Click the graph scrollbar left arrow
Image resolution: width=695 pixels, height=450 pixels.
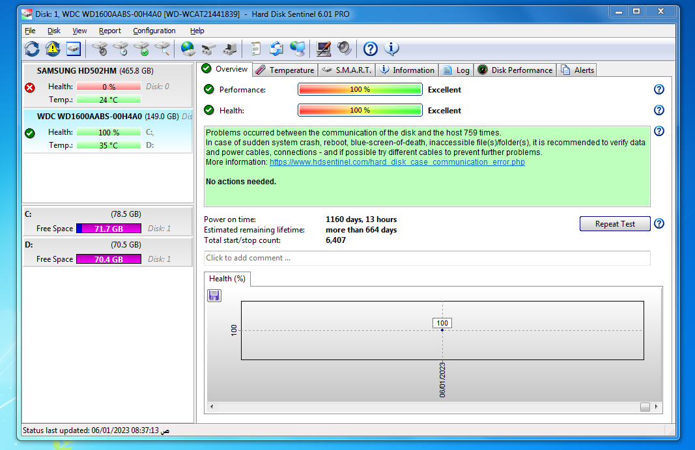click(x=212, y=406)
